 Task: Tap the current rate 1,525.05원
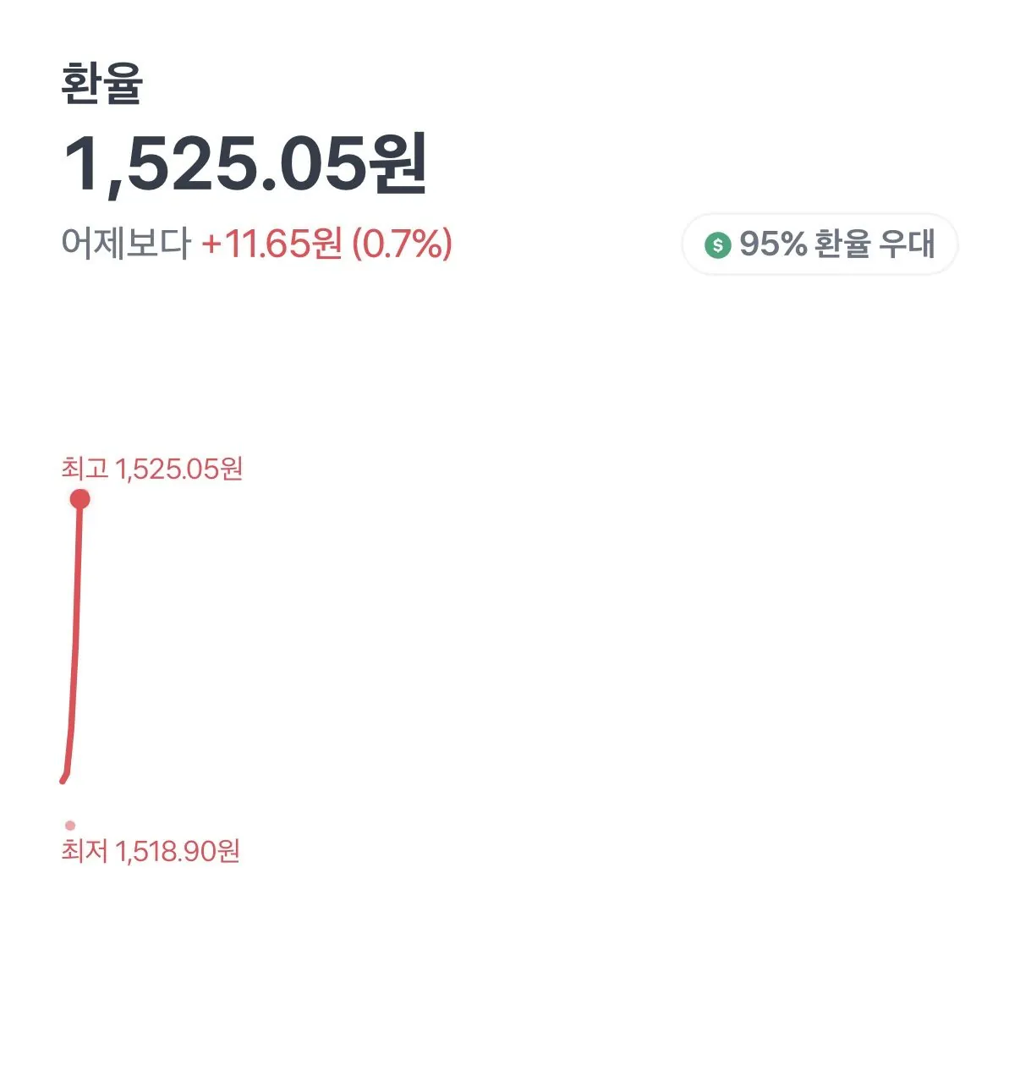click(x=244, y=164)
